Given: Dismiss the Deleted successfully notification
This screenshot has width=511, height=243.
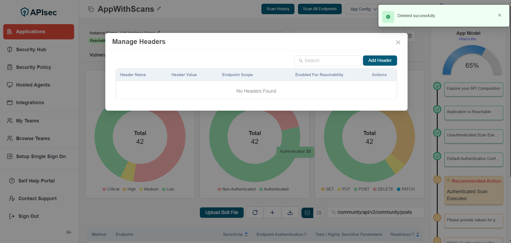Looking at the screenshot, I should point(499,15).
